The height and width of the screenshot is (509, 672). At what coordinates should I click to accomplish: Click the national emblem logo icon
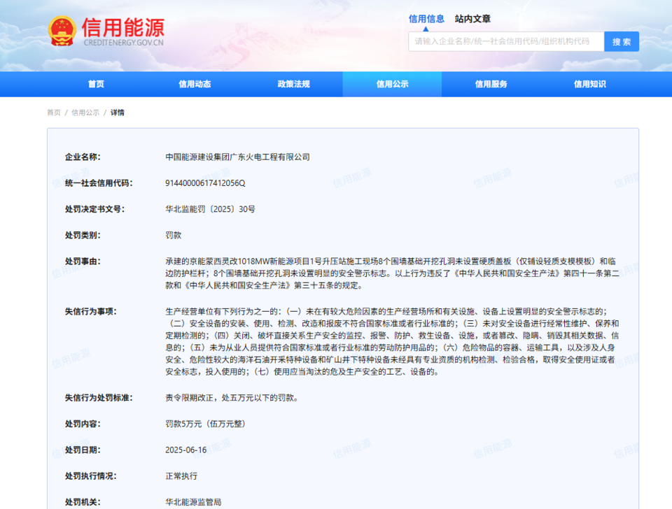(62, 31)
